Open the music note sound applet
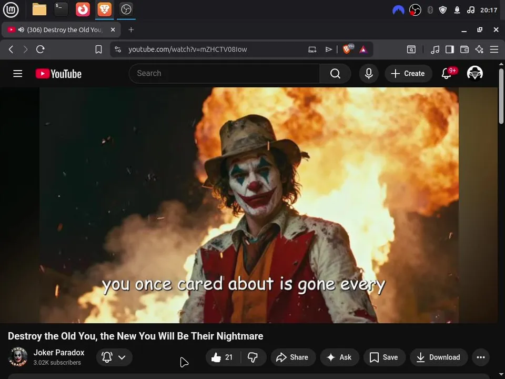Screen dimensions: 505x379 (470, 10)
